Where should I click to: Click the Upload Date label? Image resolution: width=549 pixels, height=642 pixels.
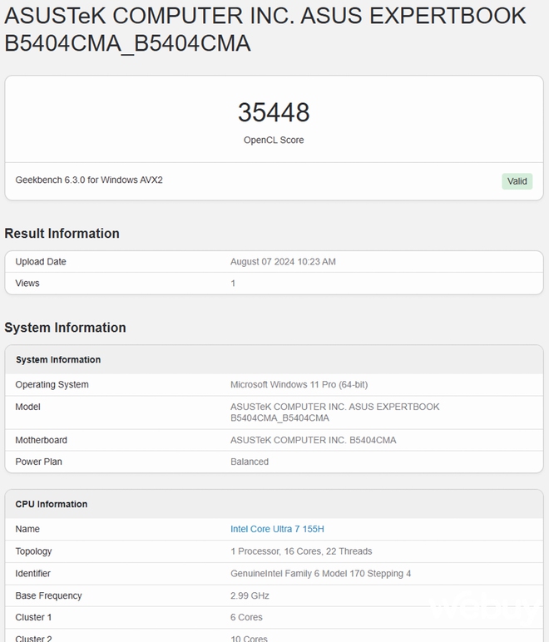(41, 262)
